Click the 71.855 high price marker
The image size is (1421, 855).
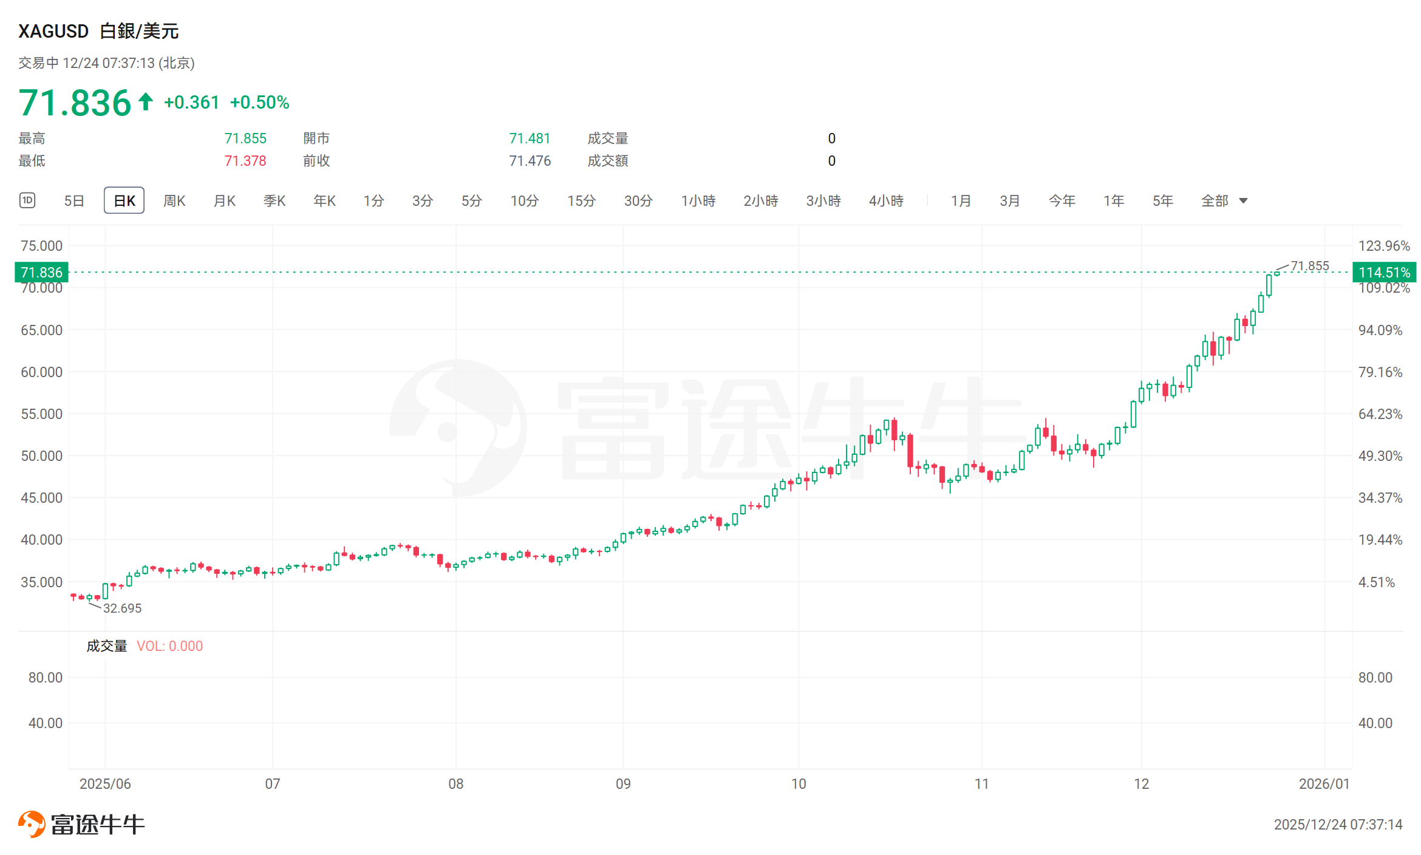pos(1309,266)
